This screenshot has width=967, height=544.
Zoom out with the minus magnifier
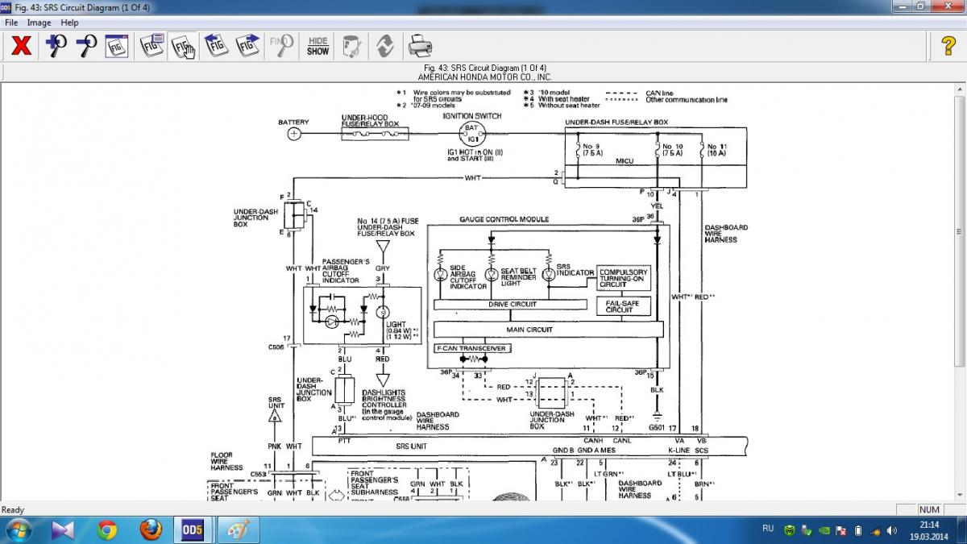pyautogui.click(x=85, y=46)
